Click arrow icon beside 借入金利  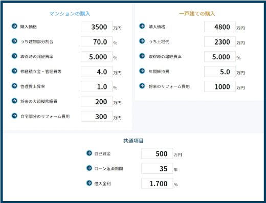point(89,183)
